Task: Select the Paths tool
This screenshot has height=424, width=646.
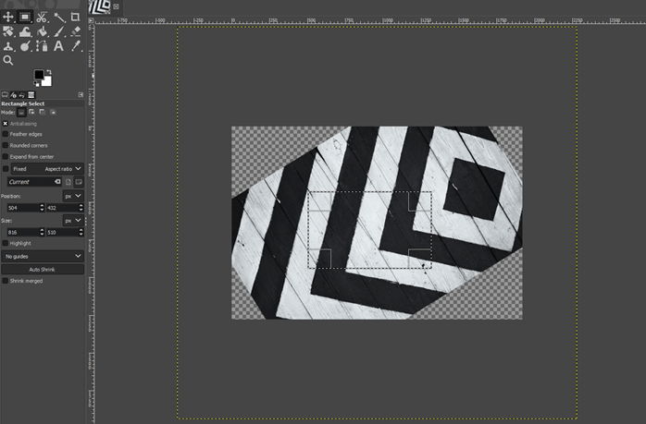Action: [42, 46]
